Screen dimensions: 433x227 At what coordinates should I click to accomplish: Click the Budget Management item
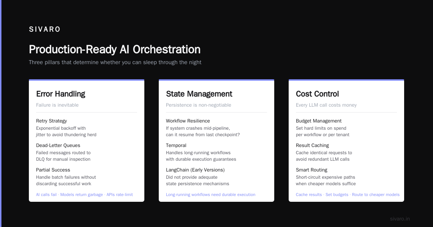319,121
